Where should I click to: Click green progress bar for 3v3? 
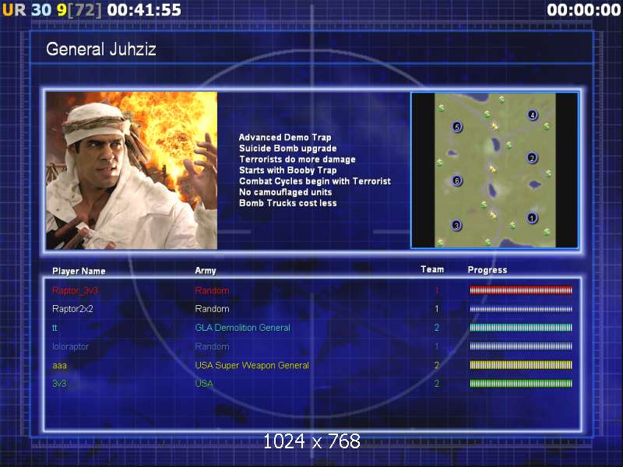pos(521,384)
